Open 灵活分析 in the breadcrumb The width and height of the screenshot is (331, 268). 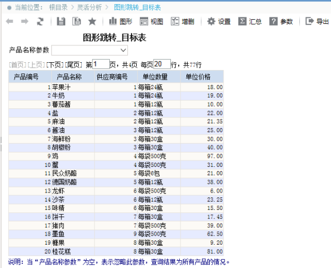tap(89, 8)
